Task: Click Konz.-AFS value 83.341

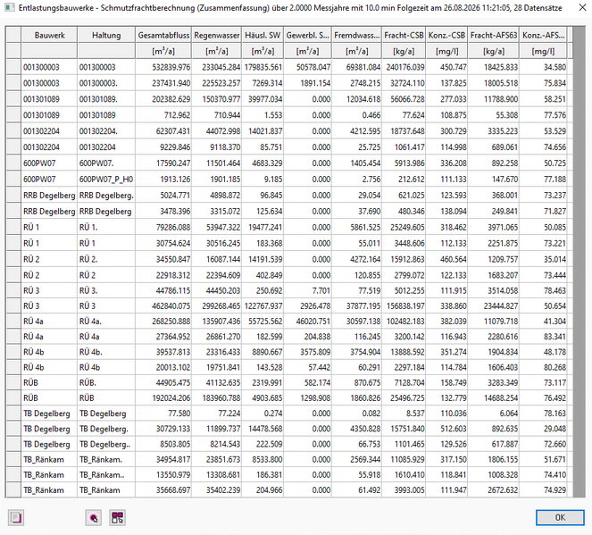Action: click(543, 337)
